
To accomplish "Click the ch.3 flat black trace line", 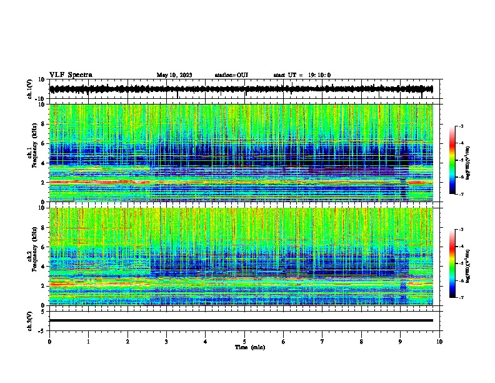I will 241,320.
